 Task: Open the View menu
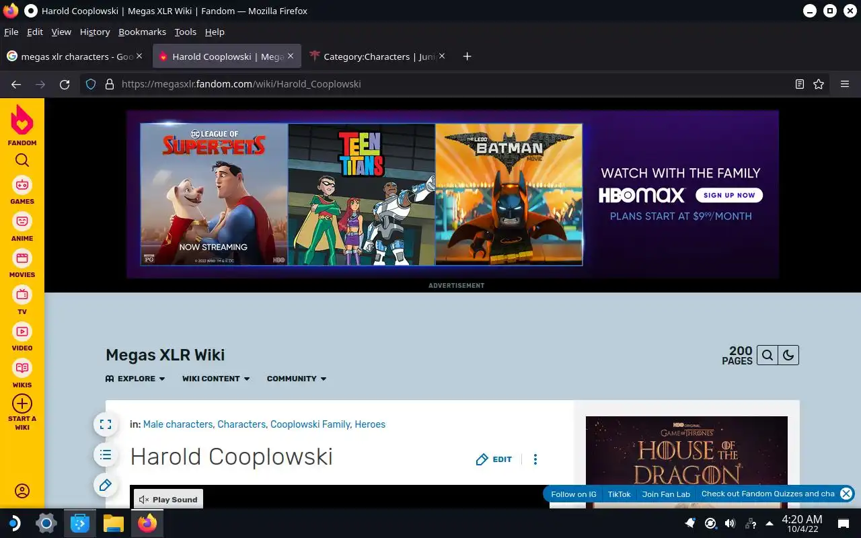pyautogui.click(x=61, y=32)
